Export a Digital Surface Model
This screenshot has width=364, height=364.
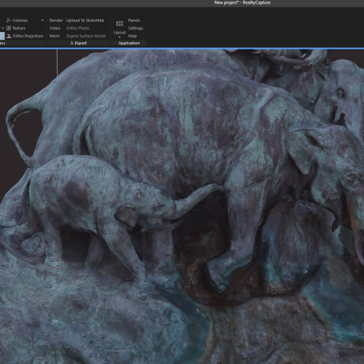[86, 36]
